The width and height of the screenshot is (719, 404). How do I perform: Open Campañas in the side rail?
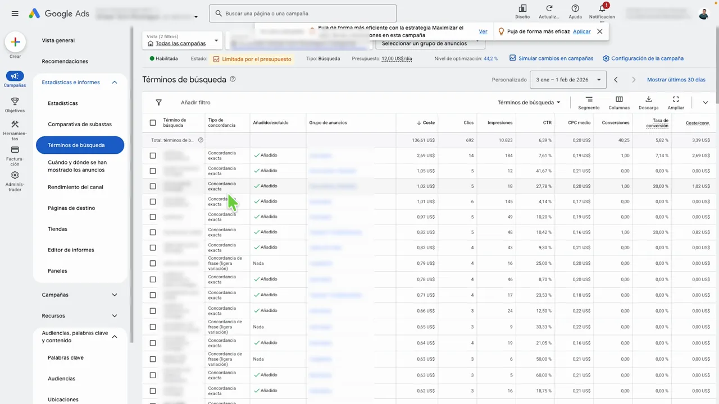tap(15, 79)
